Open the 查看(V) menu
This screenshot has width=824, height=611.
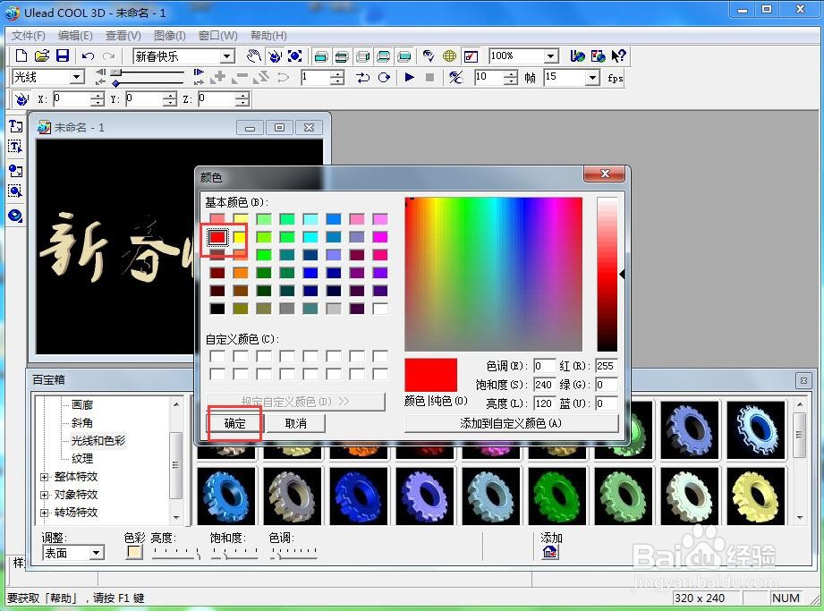point(123,35)
